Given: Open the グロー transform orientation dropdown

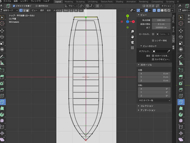Looking at the screenshot, I should click(71, 6).
